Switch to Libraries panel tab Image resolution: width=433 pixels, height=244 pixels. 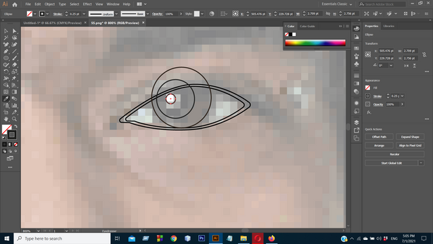coord(389,26)
